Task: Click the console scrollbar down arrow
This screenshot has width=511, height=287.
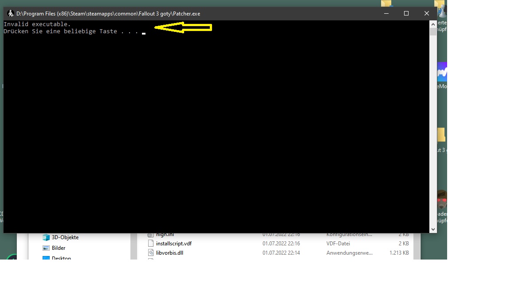Action: pyautogui.click(x=433, y=229)
